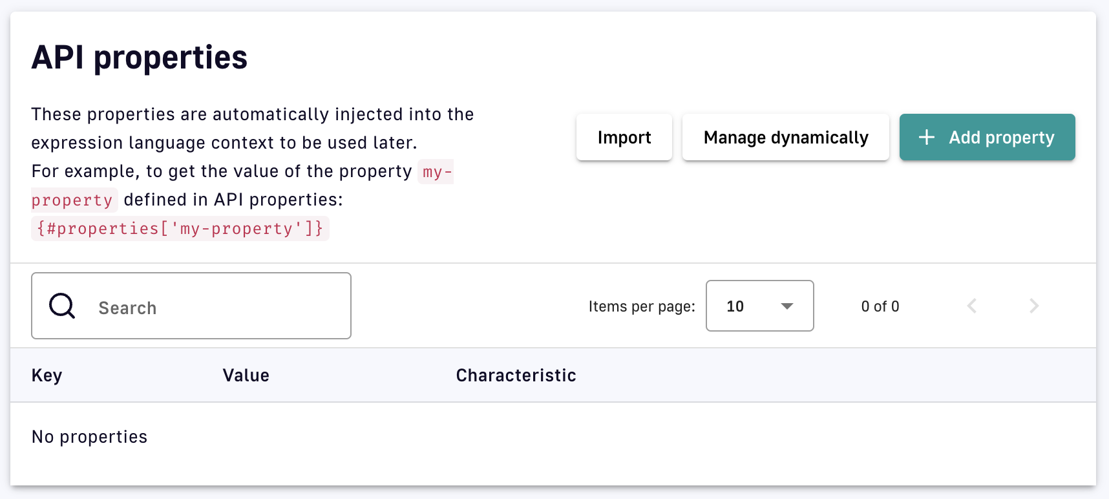The image size is (1109, 499).
Task: Click the inline "my-" code fragment
Action: pos(436,171)
